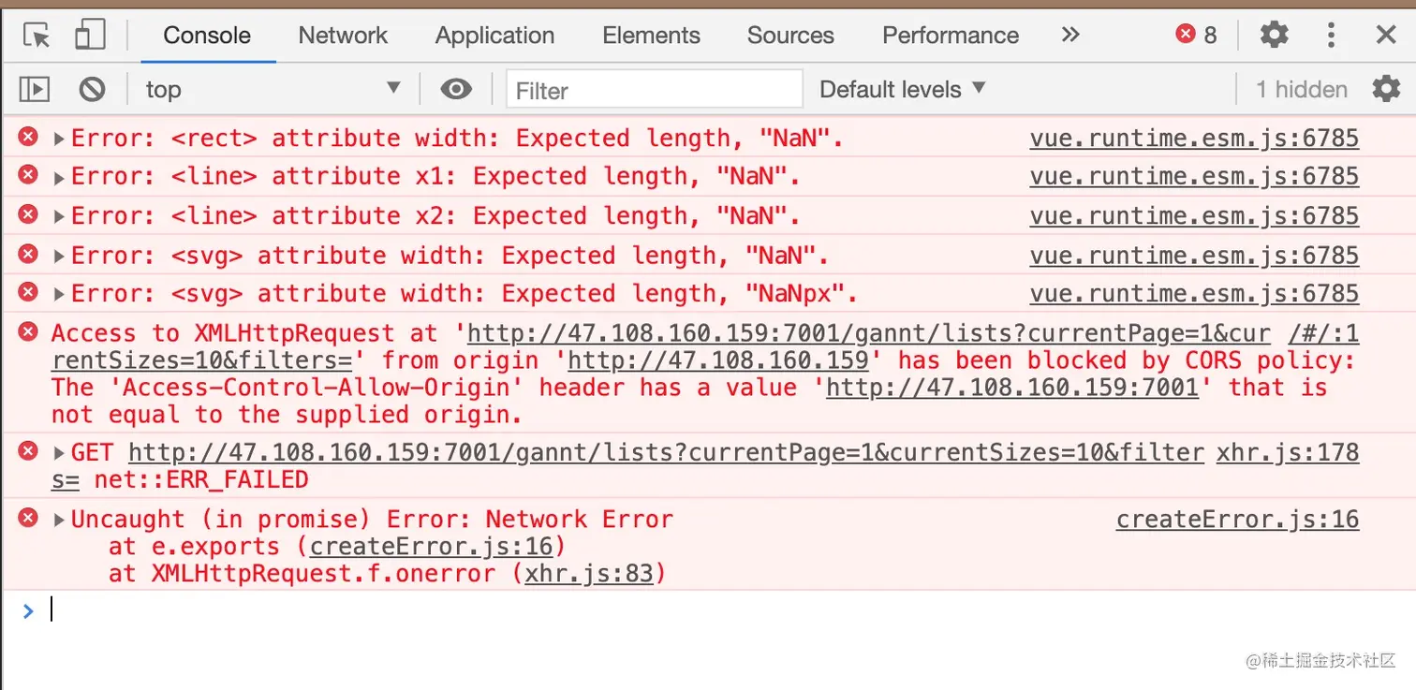Click the console Filter input field
This screenshot has height=690, width=1416.
click(654, 90)
